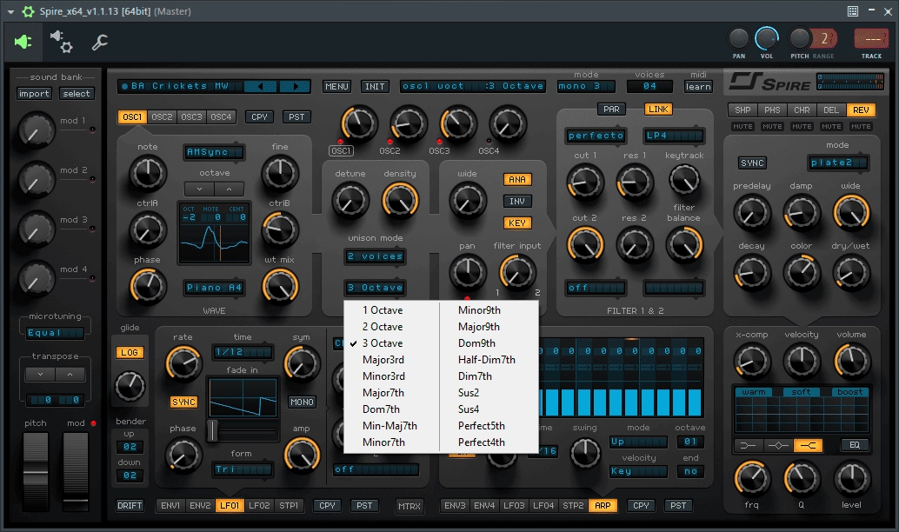The image size is (899, 532).
Task: Open the LFO form Tri dropdown
Action: [243, 469]
